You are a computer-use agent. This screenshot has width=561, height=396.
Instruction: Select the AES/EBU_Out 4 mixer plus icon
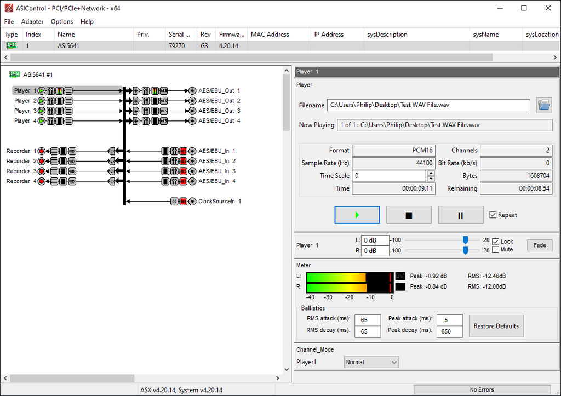[x=136, y=121]
